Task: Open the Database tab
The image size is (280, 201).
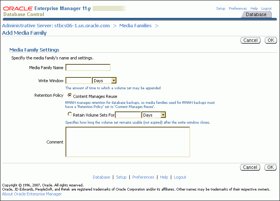Action: click(256, 15)
